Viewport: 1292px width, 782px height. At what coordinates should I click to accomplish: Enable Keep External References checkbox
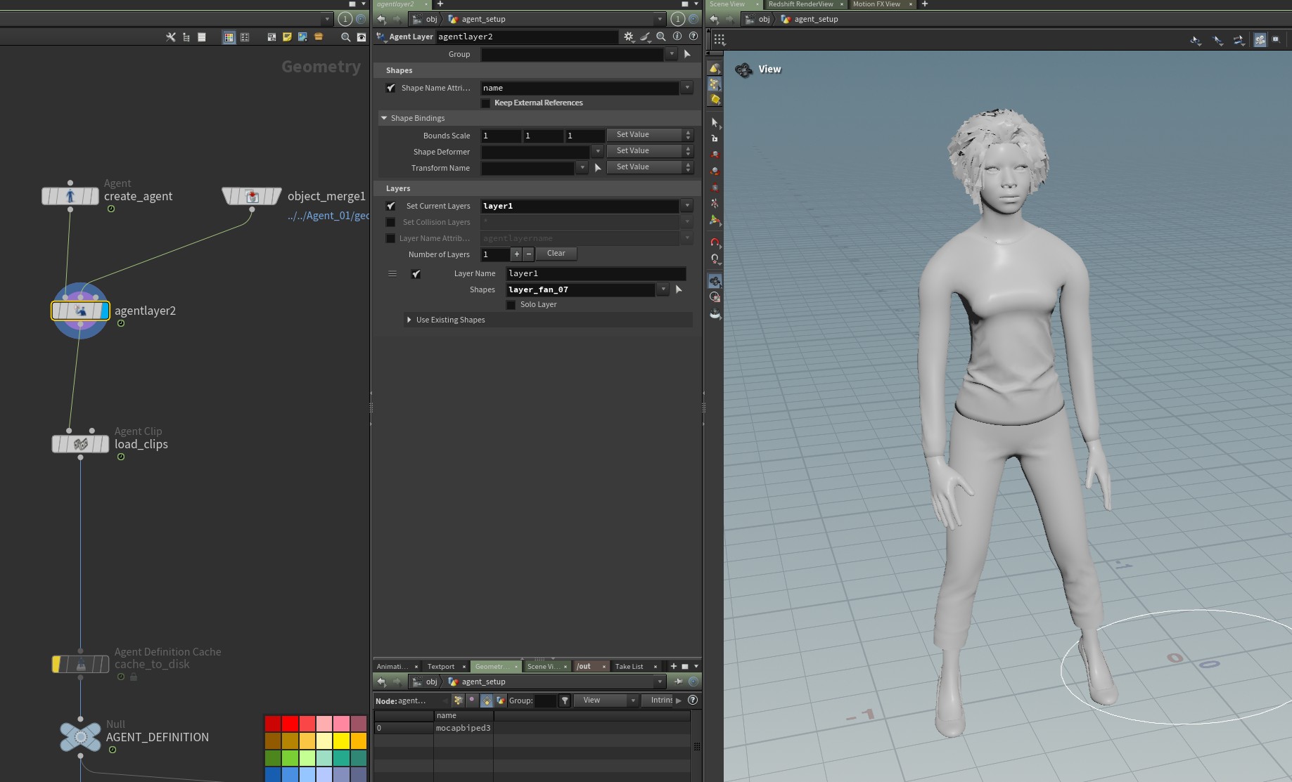click(x=485, y=103)
